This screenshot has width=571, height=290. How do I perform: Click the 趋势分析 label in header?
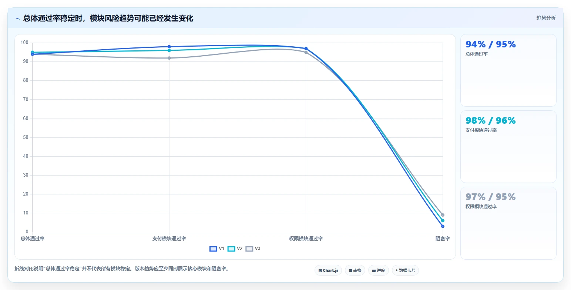pos(546,18)
